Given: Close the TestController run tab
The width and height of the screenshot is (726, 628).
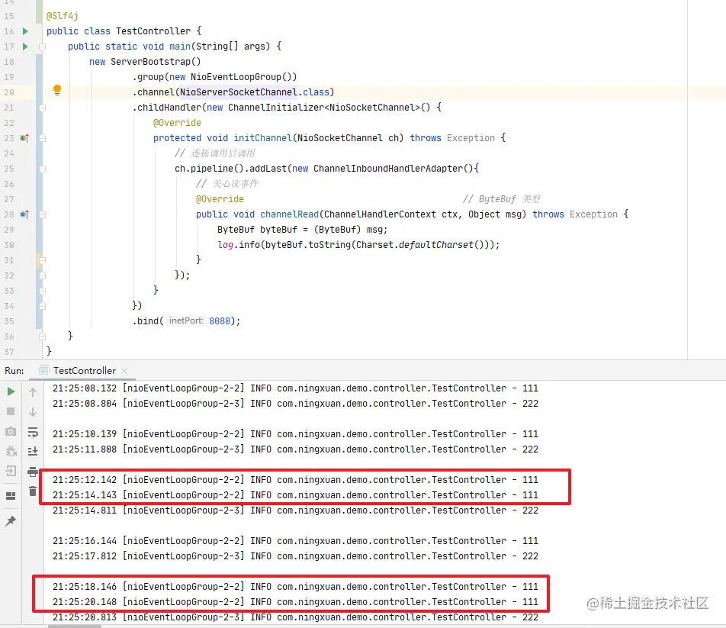Looking at the screenshot, I should [x=124, y=371].
